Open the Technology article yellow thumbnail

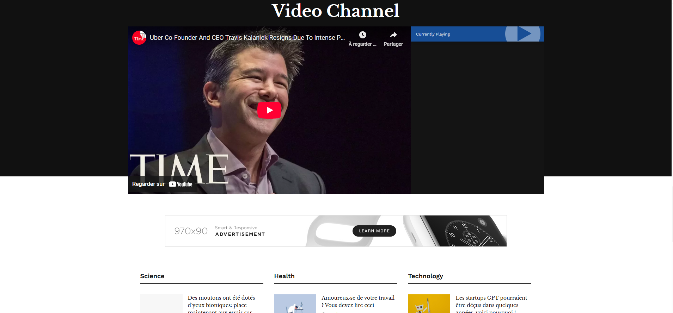(x=429, y=304)
